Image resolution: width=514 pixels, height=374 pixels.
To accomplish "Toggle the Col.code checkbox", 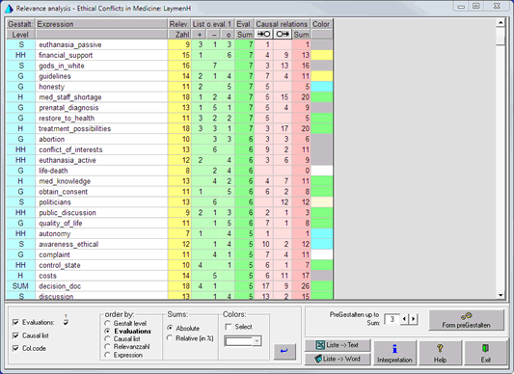I will click(15, 348).
